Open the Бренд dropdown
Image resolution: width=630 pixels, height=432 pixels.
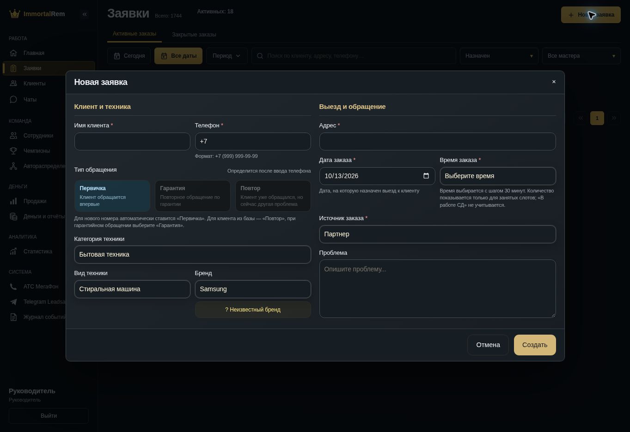click(x=253, y=289)
